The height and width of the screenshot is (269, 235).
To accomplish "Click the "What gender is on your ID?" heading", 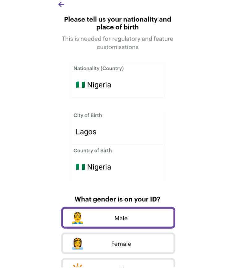I will [x=117, y=199].
